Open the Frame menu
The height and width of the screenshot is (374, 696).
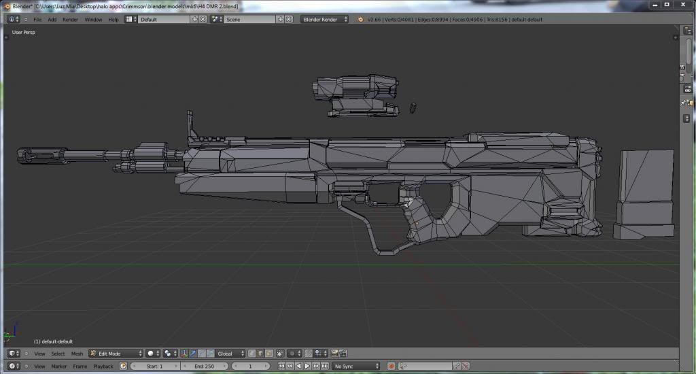click(80, 366)
